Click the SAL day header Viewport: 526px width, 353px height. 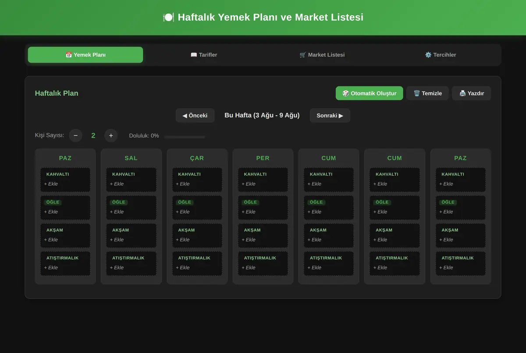pyautogui.click(x=131, y=158)
